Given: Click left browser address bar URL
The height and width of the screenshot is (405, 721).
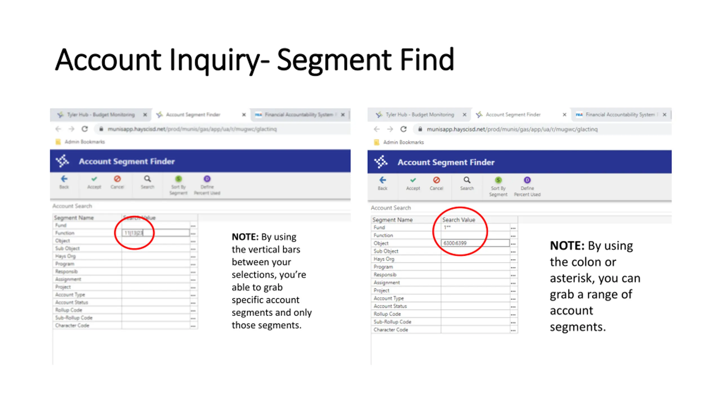Looking at the screenshot, I should click(192, 129).
